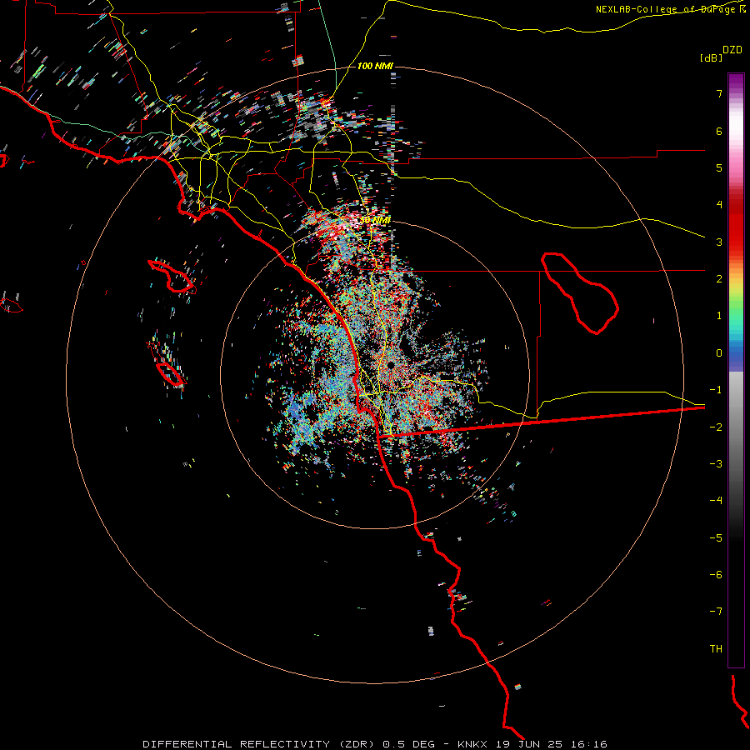The image size is (750, 750).
Task: Click the 3 value on the color scale
Action: pyautogui.click(x=719, y=242)
